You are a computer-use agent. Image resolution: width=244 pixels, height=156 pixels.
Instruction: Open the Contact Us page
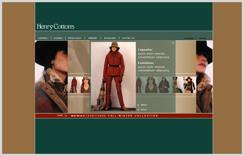point(128,38)
